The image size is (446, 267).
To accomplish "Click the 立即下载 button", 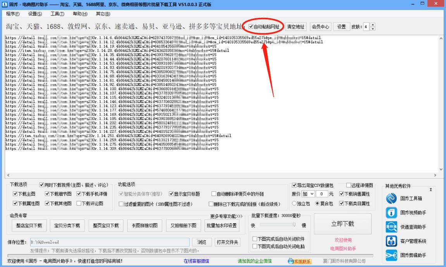I will tap(343, 224).
